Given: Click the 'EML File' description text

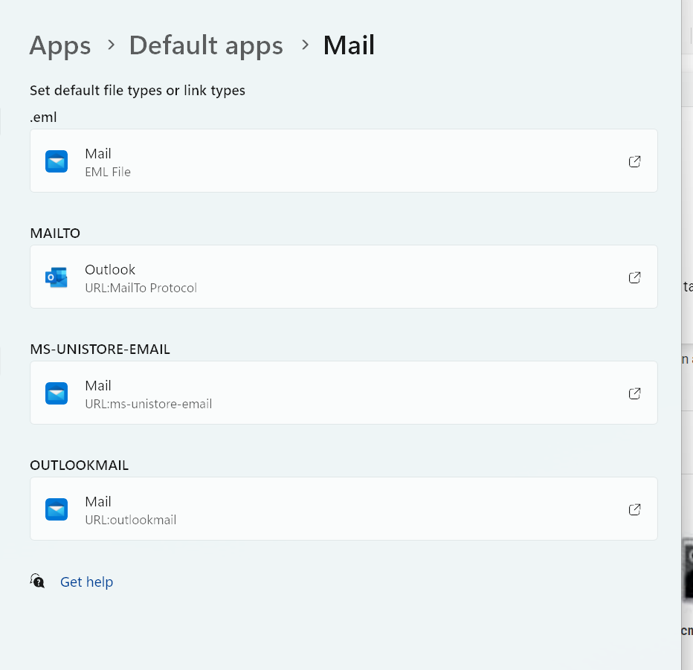Looking at the screenshot, I should click(x=108, y=172).
